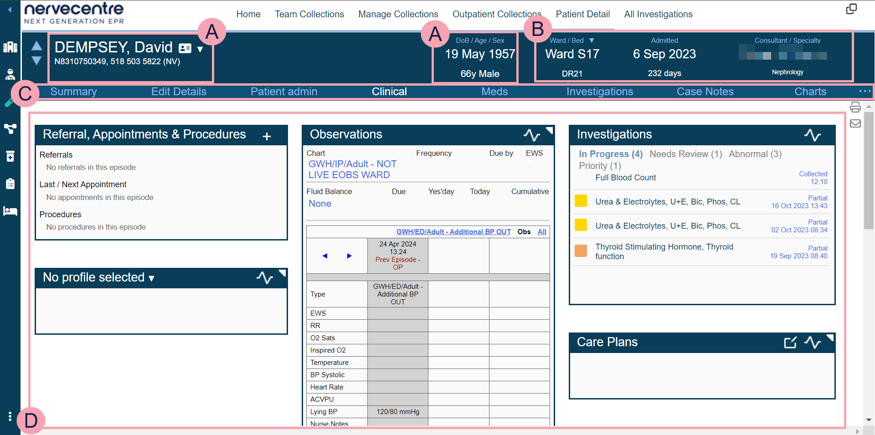The width and height of the screenshot is (875, 435).
Task: Open GWH/ED/Adult - Additional BP OUT link
Action: pos(453,232)
